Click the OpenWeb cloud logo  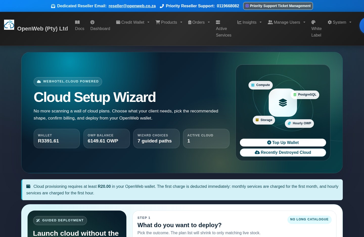[x=9, y=25]
